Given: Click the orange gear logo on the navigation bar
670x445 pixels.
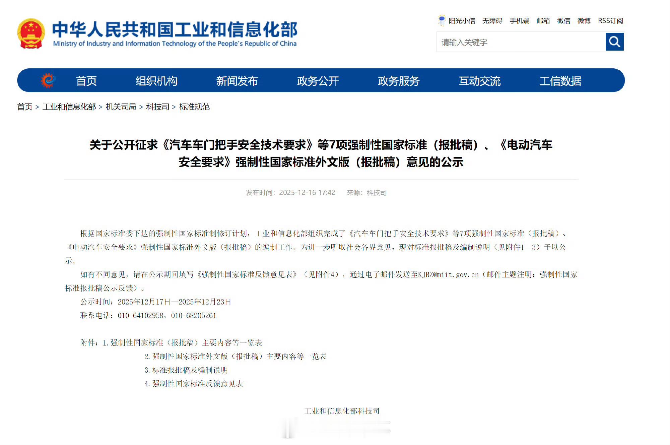Looking at the screenshot, I should click(x=47, y=80).
